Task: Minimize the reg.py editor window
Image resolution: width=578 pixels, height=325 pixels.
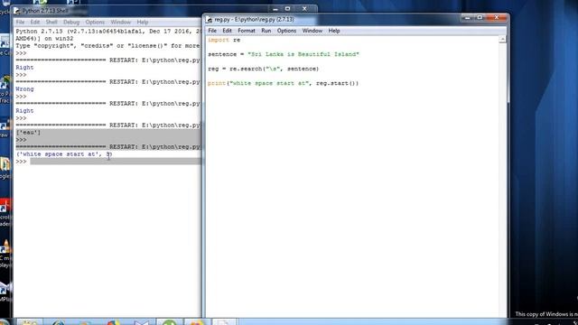Action: click(468, 18)
